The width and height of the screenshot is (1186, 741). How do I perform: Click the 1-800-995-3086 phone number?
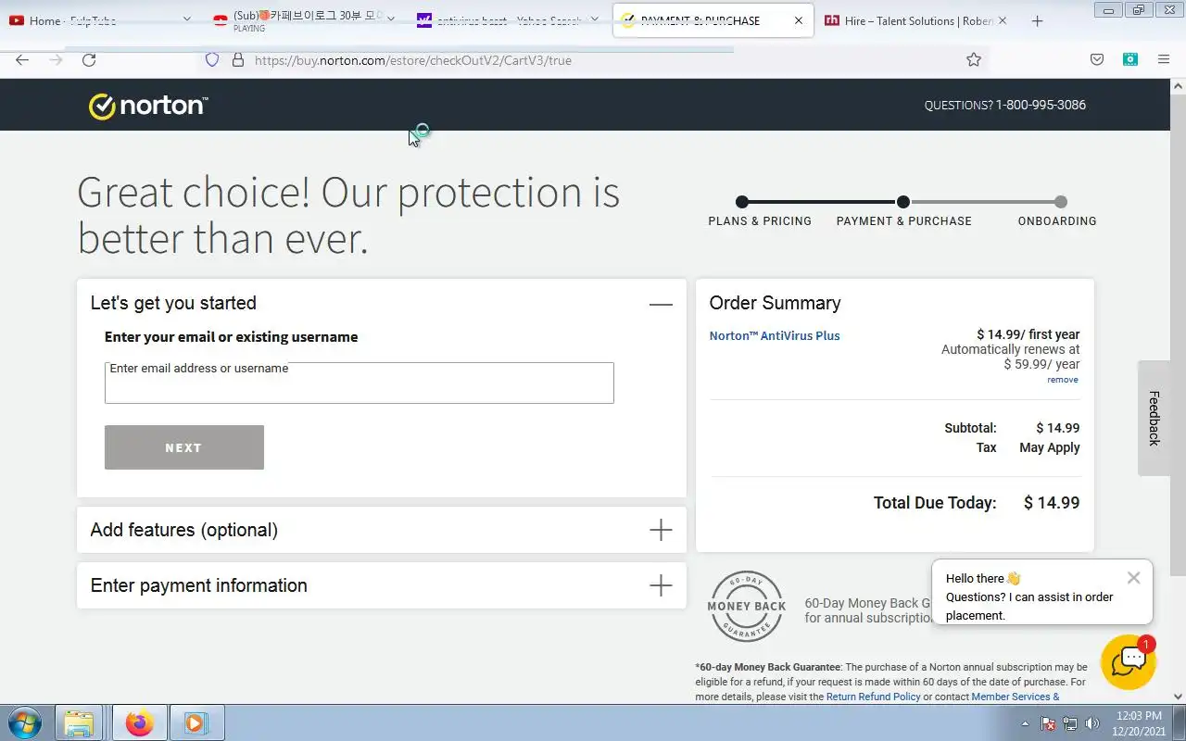point(1041,105)
